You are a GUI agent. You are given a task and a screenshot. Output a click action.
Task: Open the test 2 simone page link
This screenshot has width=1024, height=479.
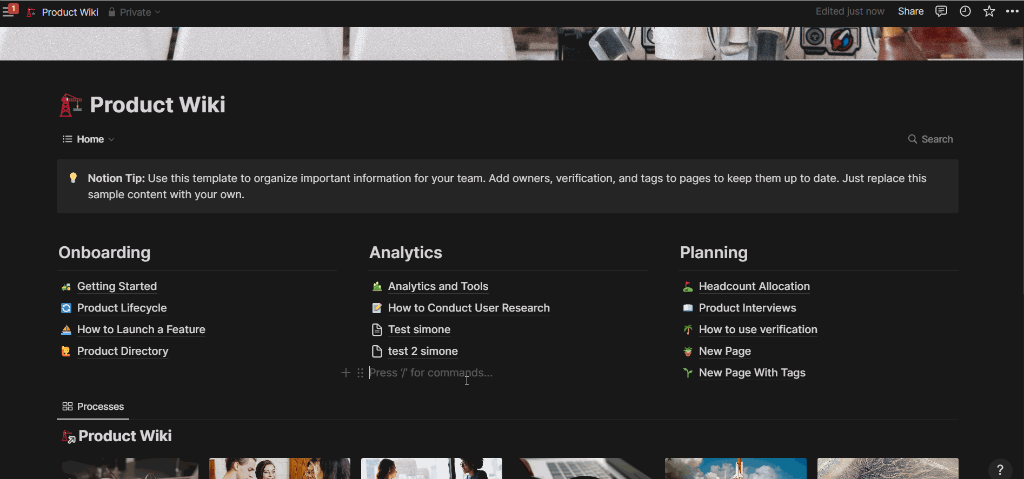coord(423,352)
